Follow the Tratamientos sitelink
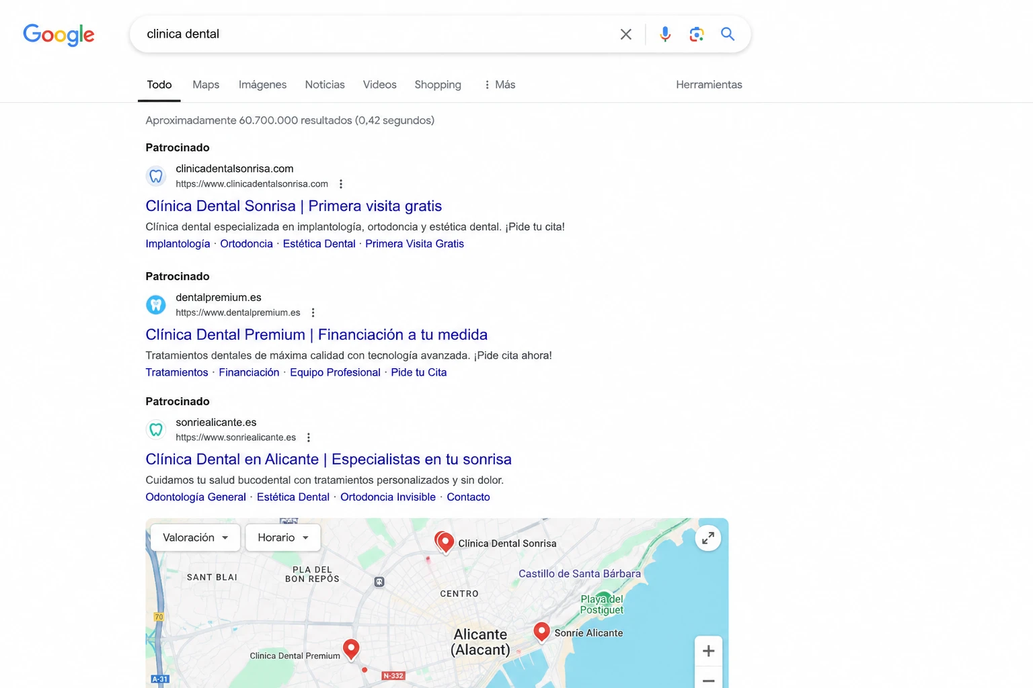 (x=177, y=372)
